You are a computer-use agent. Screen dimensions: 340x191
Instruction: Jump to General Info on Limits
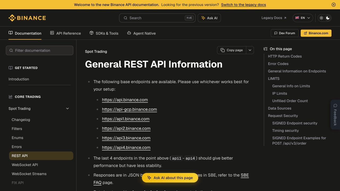[x=291, y=86]
